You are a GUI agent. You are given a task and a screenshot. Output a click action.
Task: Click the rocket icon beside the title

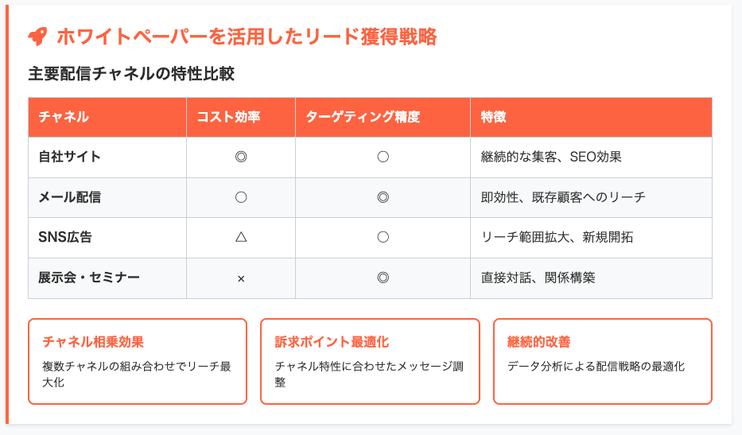pos(38,37)
